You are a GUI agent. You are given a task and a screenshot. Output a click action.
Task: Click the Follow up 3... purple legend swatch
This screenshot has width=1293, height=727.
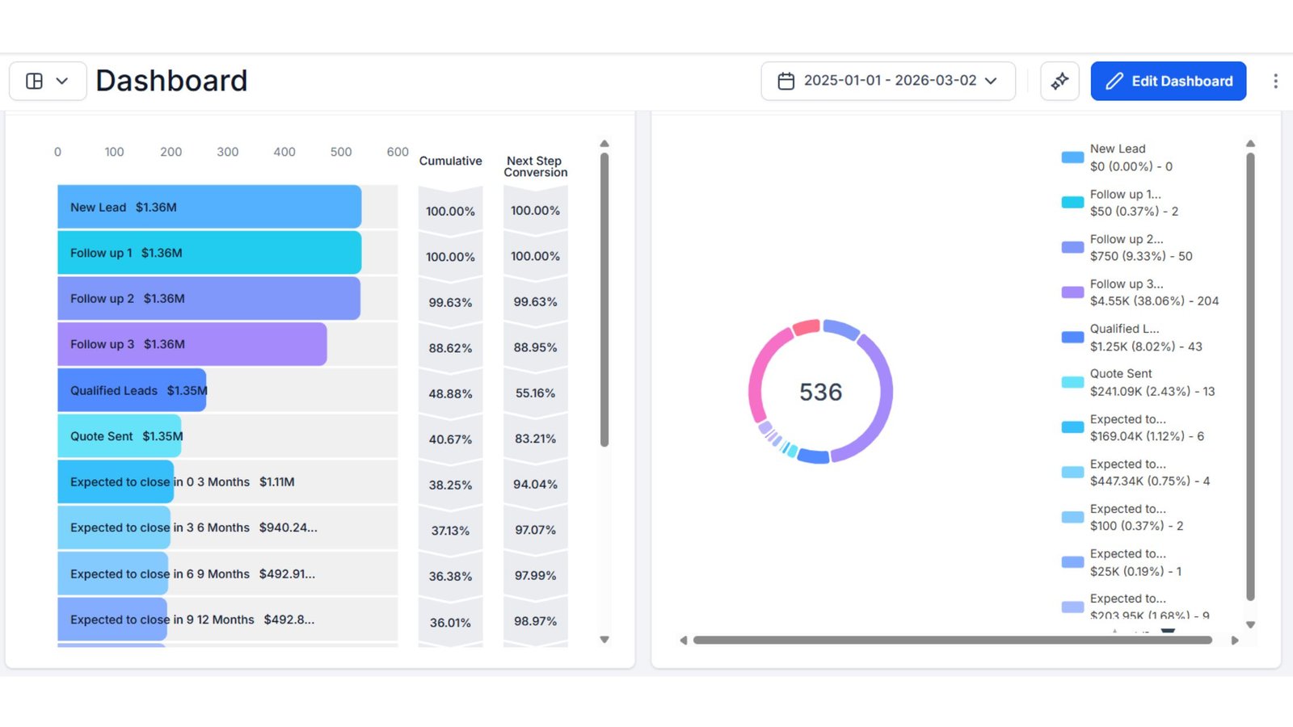click(1072, 292)
